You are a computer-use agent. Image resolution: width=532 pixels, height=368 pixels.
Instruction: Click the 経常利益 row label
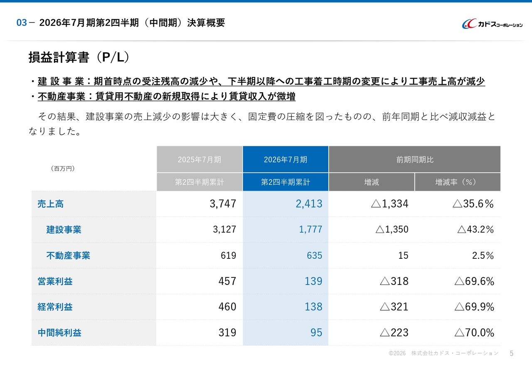pyautogui.click(x=55, y=307)
